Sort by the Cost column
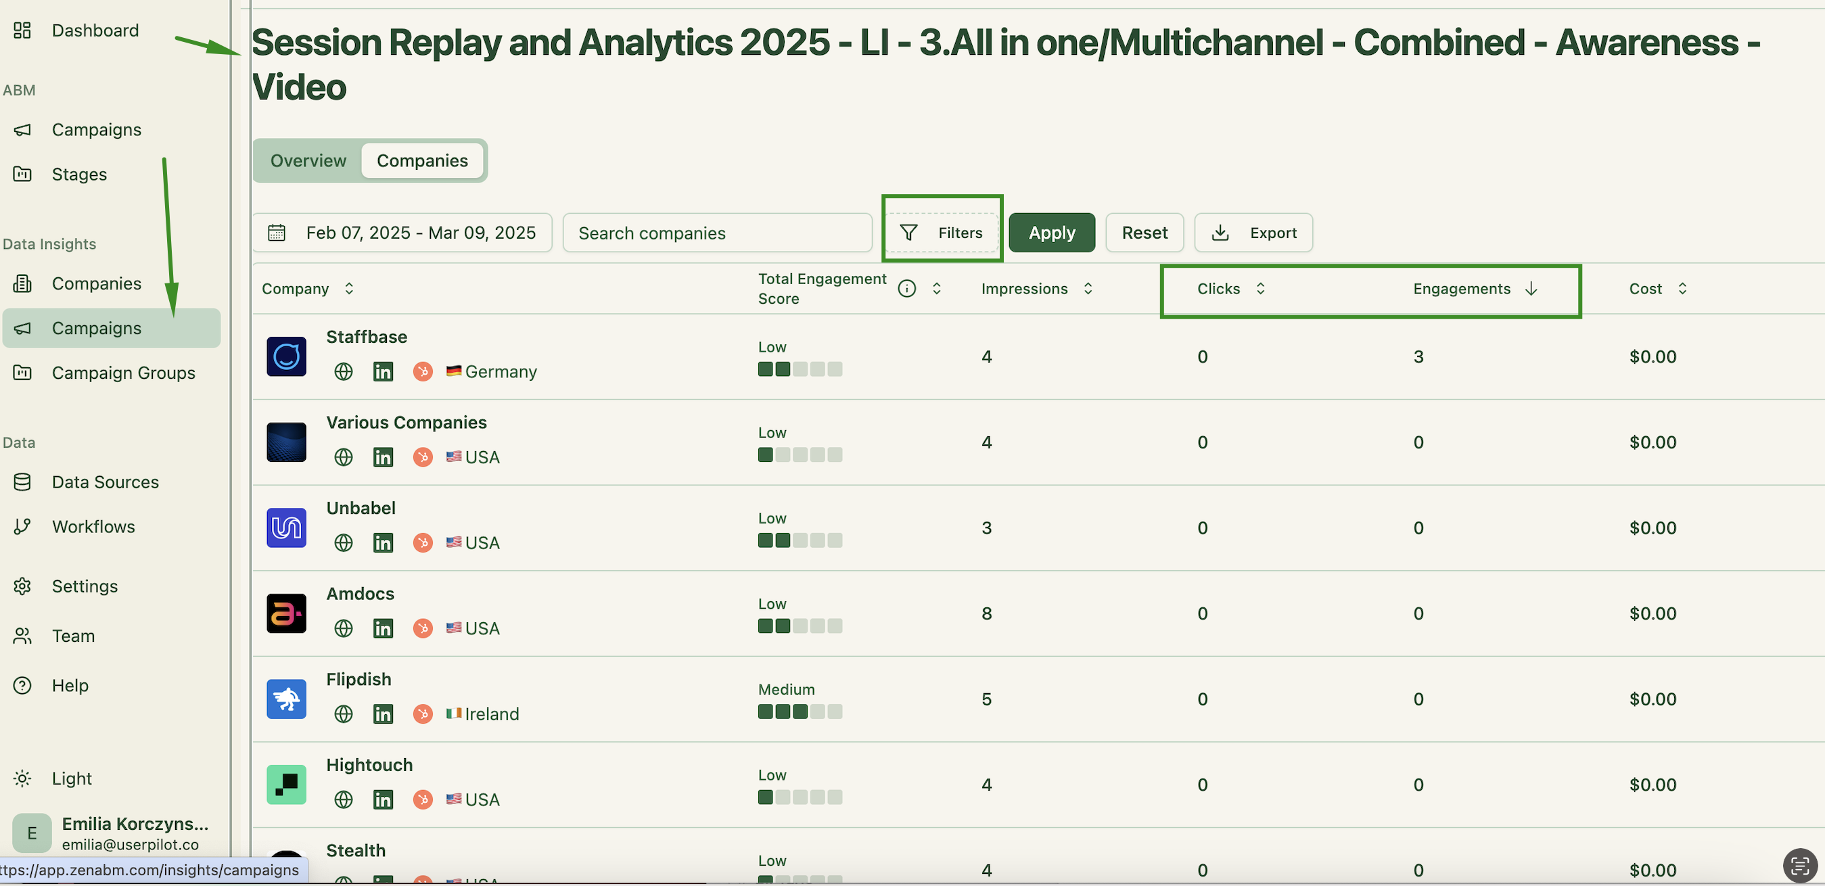 [x=1684, y=288]
